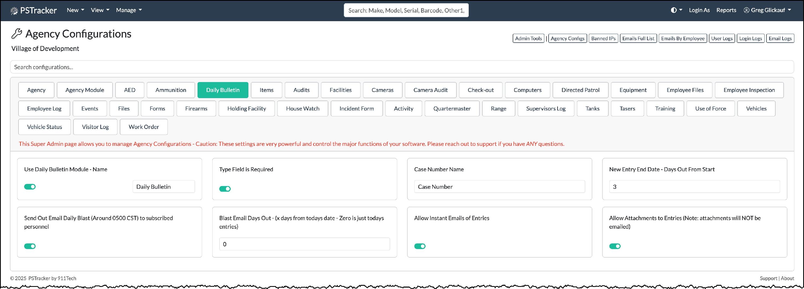804x289 pixels.
Task: Click the wrench icon beside Agency Configurations
Action: pyautogui.click(x=17, y=34)
